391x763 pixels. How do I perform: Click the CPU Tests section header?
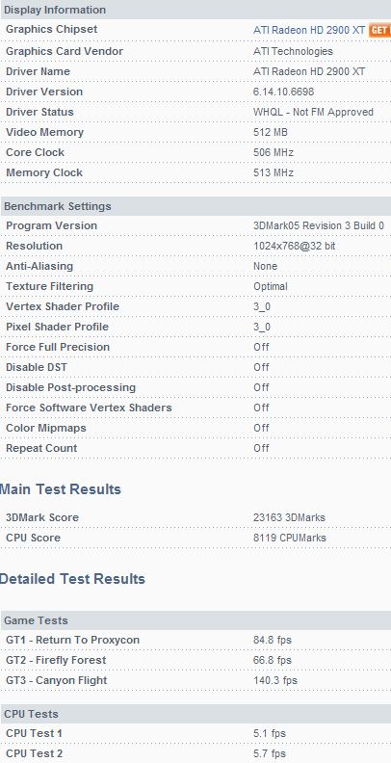[195, 714]
